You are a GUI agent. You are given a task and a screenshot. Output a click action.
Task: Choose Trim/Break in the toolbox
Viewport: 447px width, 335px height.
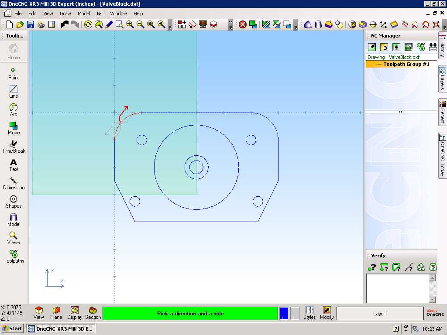tap(14, 147)
